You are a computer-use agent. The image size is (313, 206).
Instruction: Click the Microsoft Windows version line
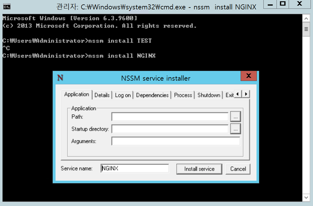click(x=70, y=18)
